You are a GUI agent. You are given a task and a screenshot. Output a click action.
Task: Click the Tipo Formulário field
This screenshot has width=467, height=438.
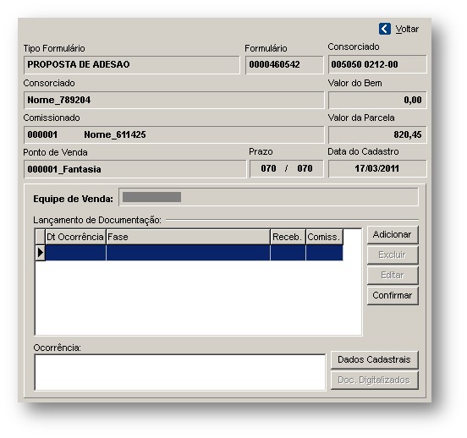[132, 64]
